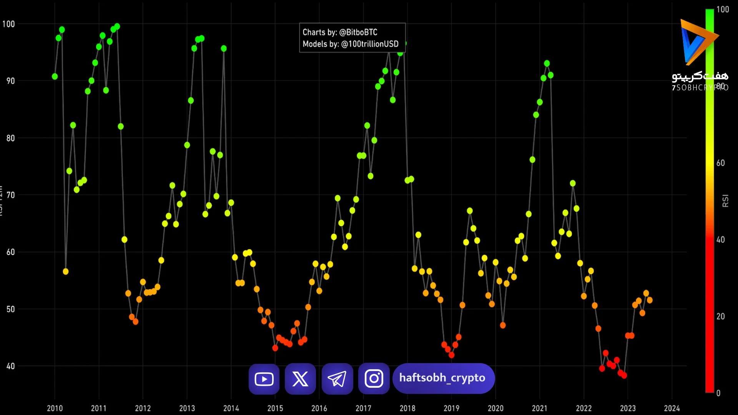Click the 100 value on y-axis
Image resolution: width=738 pixels, height=415 pixels.
(8, 24)
